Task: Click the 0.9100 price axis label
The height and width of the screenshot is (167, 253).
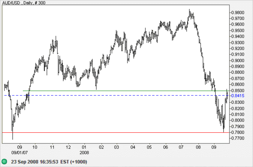Action: click(238, 55)
